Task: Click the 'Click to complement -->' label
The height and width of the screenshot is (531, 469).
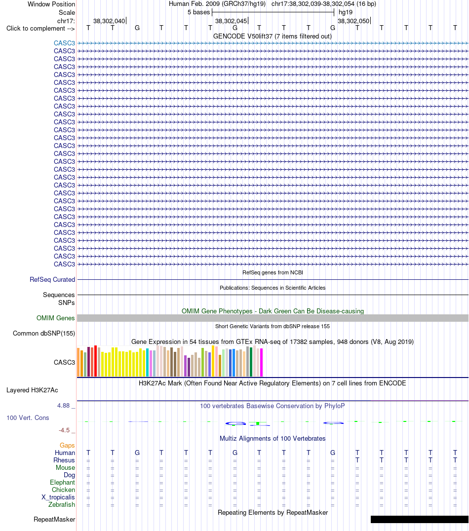Action: [40, 29]
